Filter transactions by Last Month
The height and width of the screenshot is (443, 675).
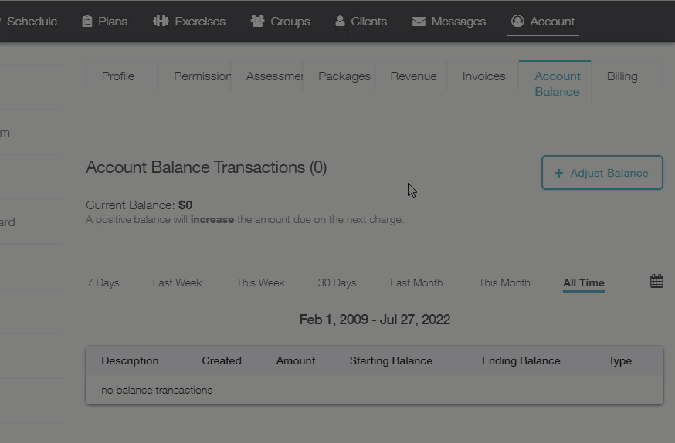coord(416,282)
